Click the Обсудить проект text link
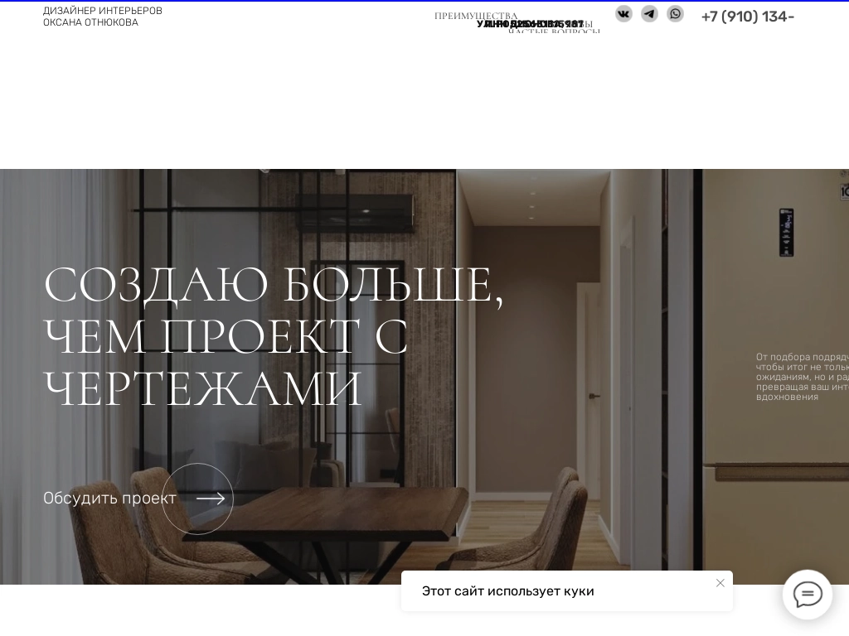Image resolution: width=849 pixels, height=636 pixels. pos(109,498)
